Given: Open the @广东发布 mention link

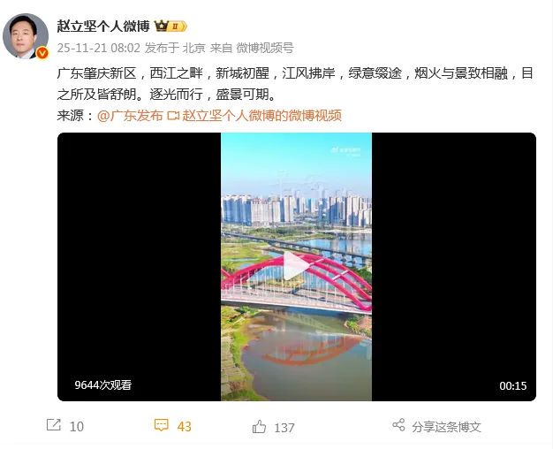Looking at the screenshot, I should 130,116.
